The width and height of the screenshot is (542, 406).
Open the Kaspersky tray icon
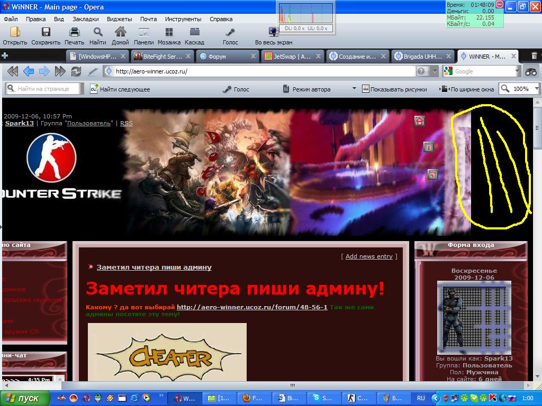(493, 398)
